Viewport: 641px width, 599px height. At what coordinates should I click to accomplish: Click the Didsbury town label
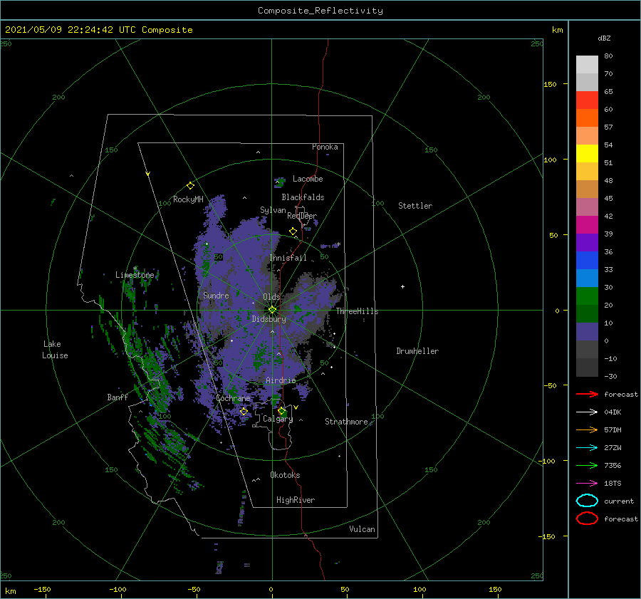pyautogui.click(x=269, y=319)
